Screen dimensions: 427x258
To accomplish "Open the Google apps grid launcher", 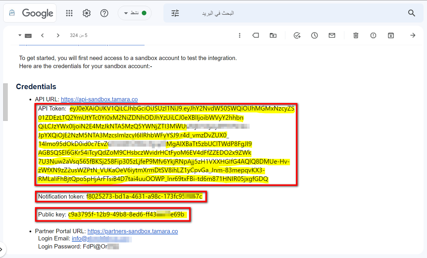I will (x=69, y=13).
